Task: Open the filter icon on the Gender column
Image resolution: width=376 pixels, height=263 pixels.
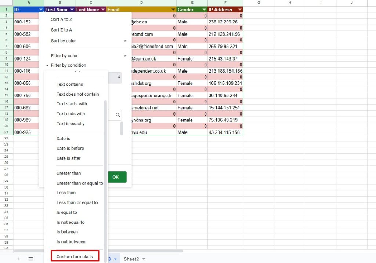Action: (x=203, y=9)
